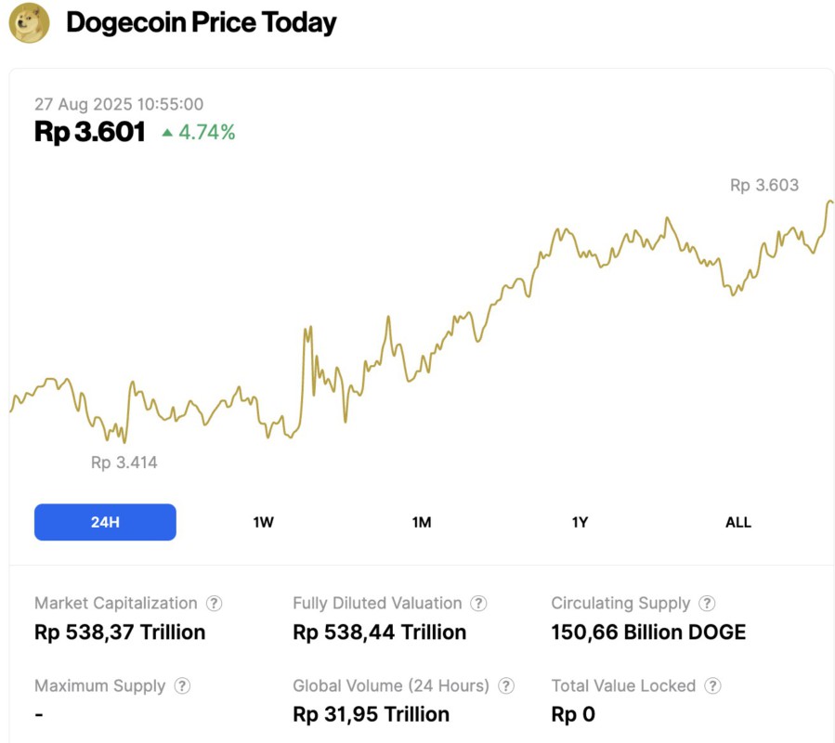Switch to the 1M chart view
Screen dimensions: 835x743
421,522
